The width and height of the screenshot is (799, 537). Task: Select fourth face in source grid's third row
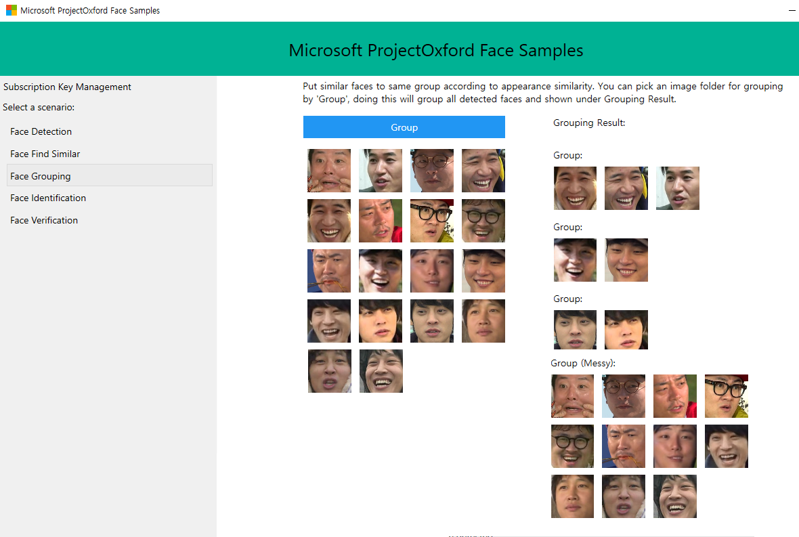tap(483, 271)
